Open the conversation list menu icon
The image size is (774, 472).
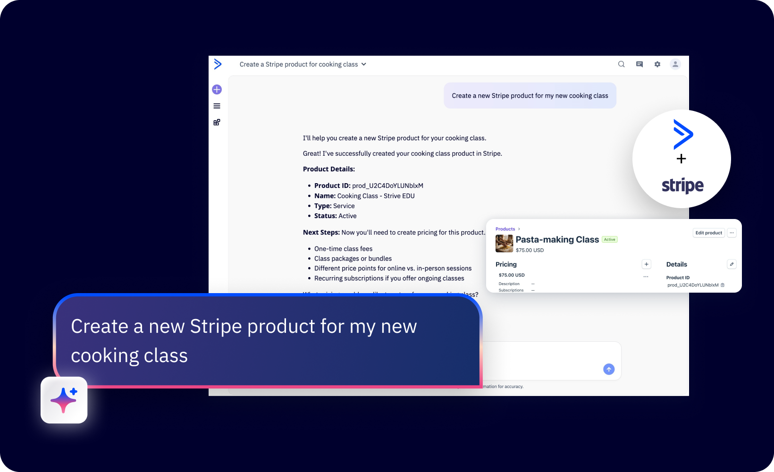tap(217, 106)
